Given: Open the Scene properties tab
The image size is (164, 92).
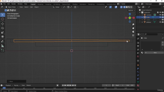Looking at the screenshot, I should 138,53.
